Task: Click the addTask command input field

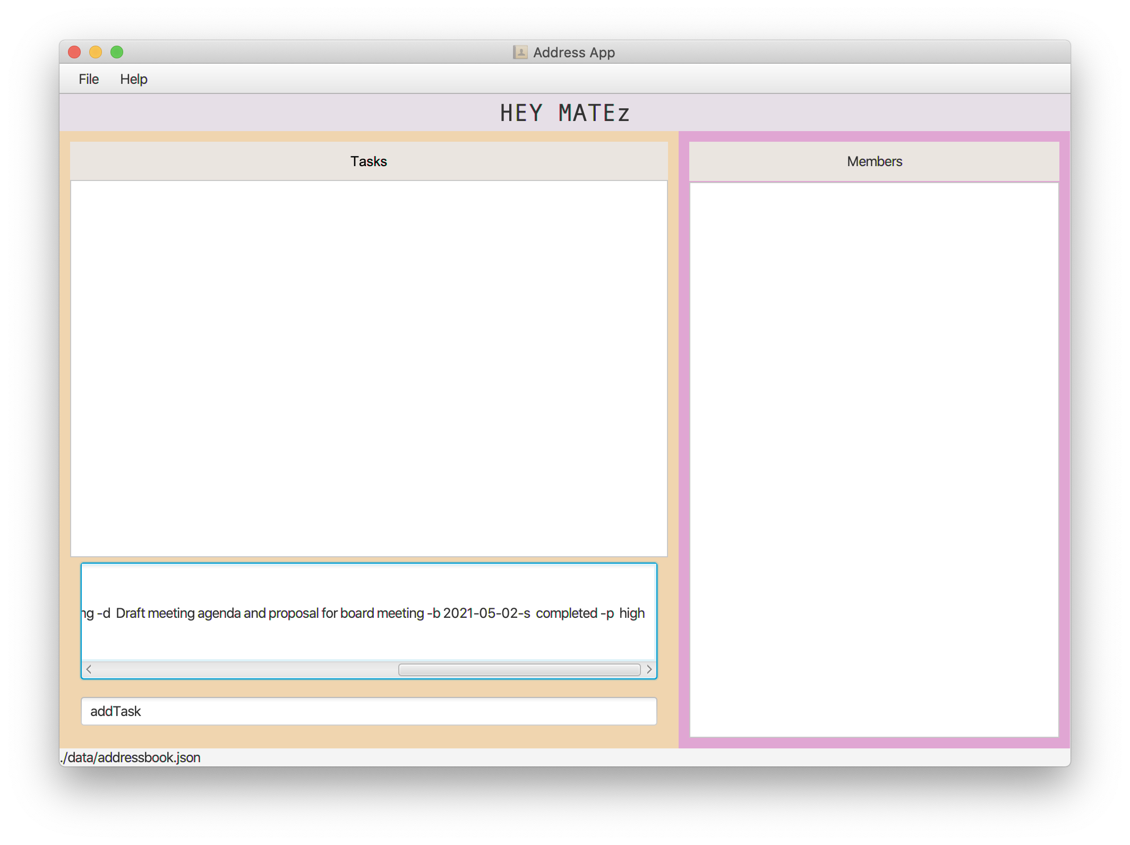Action: tap(369, 711)
